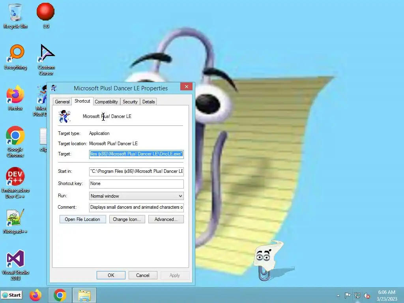Select the red LG desktop icon

coord(46,15)
